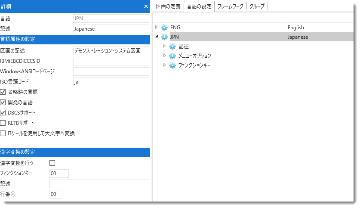Toggle the 開発の言語 checkbox
Screen dimensions: 360x208
point(3,102)
